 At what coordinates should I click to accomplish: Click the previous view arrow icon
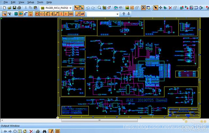click(x=116, y=8)
